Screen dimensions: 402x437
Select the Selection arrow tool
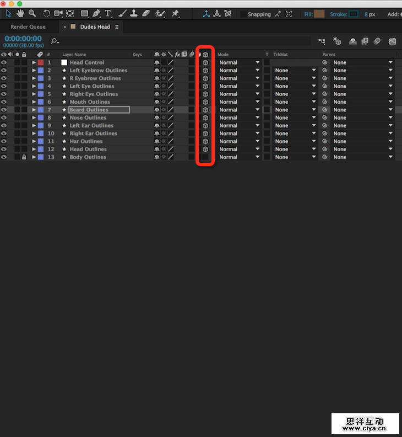8,13
